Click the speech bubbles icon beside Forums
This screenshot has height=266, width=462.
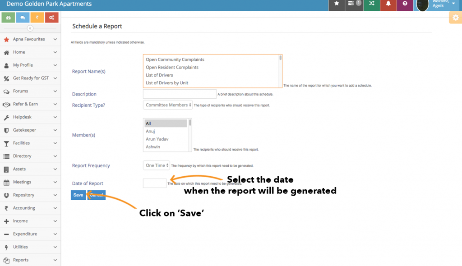6,92
